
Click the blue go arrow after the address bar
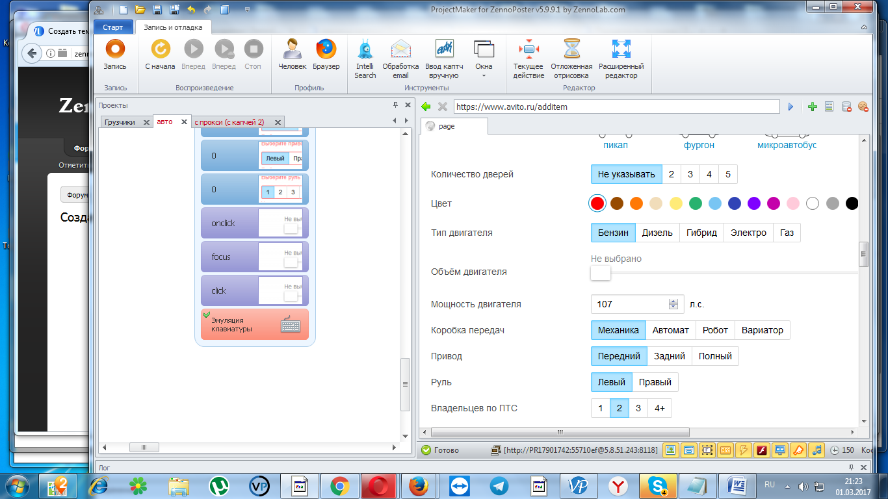point(791,107)
